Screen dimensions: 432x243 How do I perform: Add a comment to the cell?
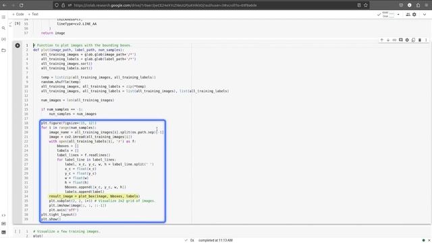(400, 40)
